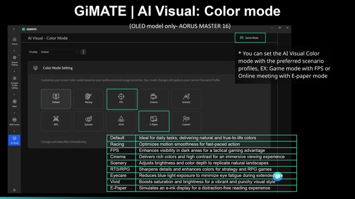Click 'Delivers rich colors' description

(x=212, y=156)
